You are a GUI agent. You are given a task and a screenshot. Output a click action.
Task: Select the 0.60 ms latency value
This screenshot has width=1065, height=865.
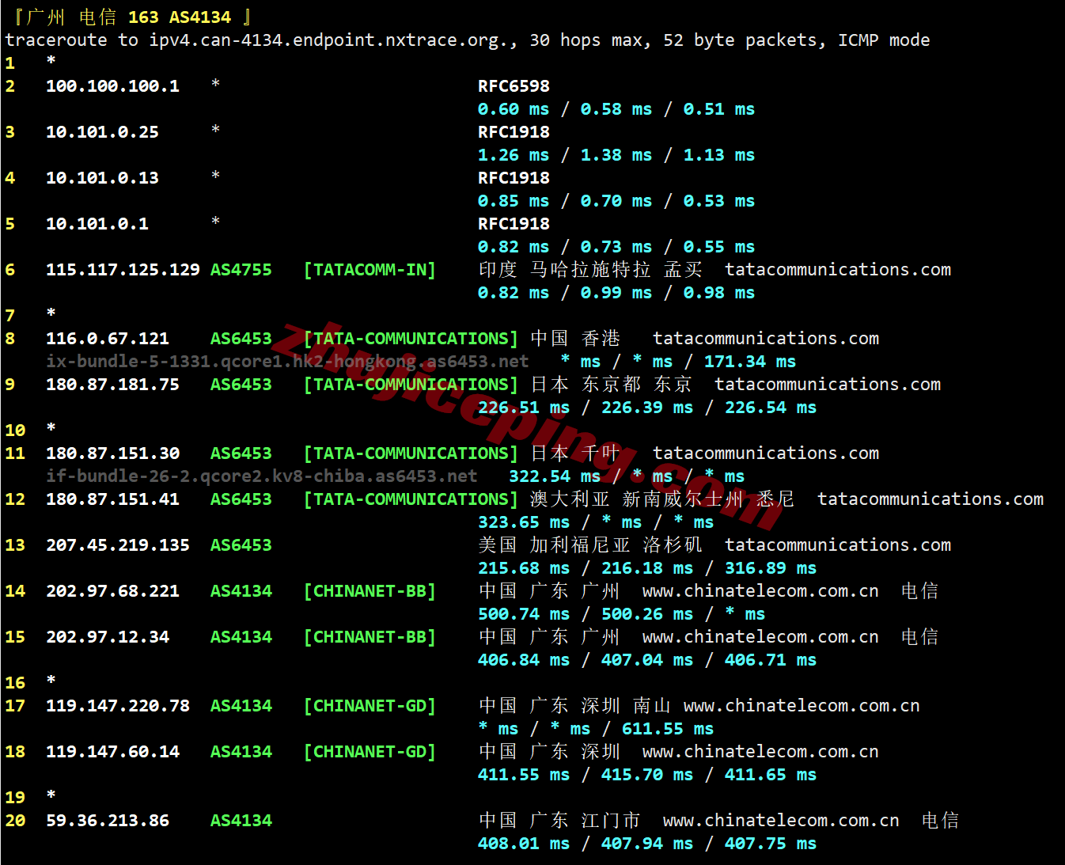[514, 109]
